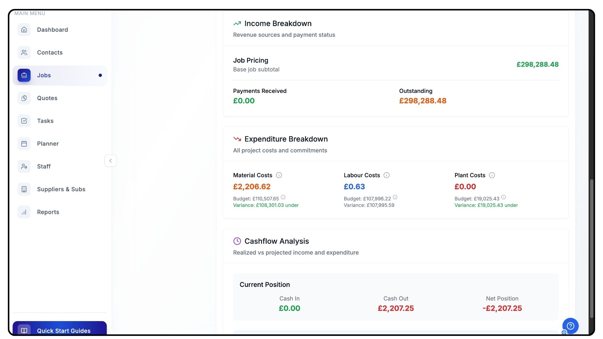This screenshot has width=603, height=339.
Task: Click the Staff settings icon
Action: [x=24, y=167]
